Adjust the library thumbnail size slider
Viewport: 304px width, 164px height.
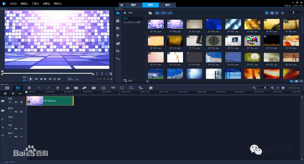(294, 13)
